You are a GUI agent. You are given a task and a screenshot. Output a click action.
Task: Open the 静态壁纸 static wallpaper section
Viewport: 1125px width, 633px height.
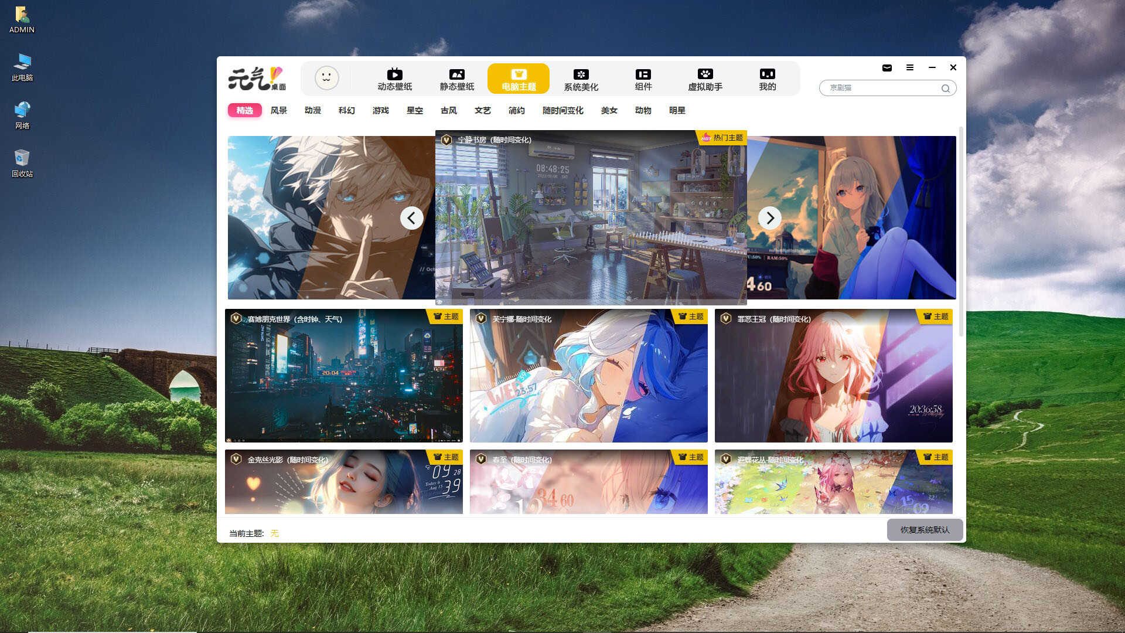coord(458,79)
